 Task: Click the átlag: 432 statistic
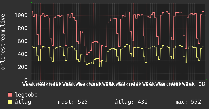131,102
